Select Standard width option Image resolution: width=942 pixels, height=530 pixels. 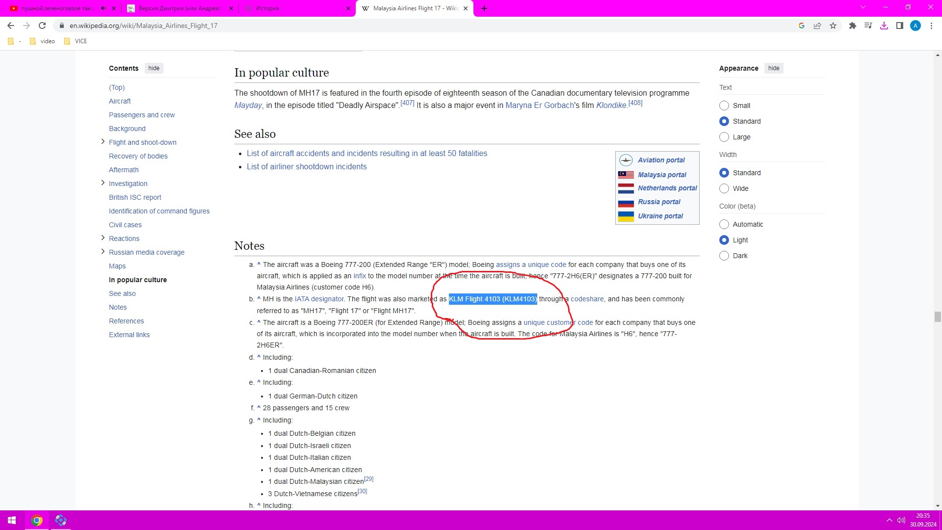(x=724, y=173)
